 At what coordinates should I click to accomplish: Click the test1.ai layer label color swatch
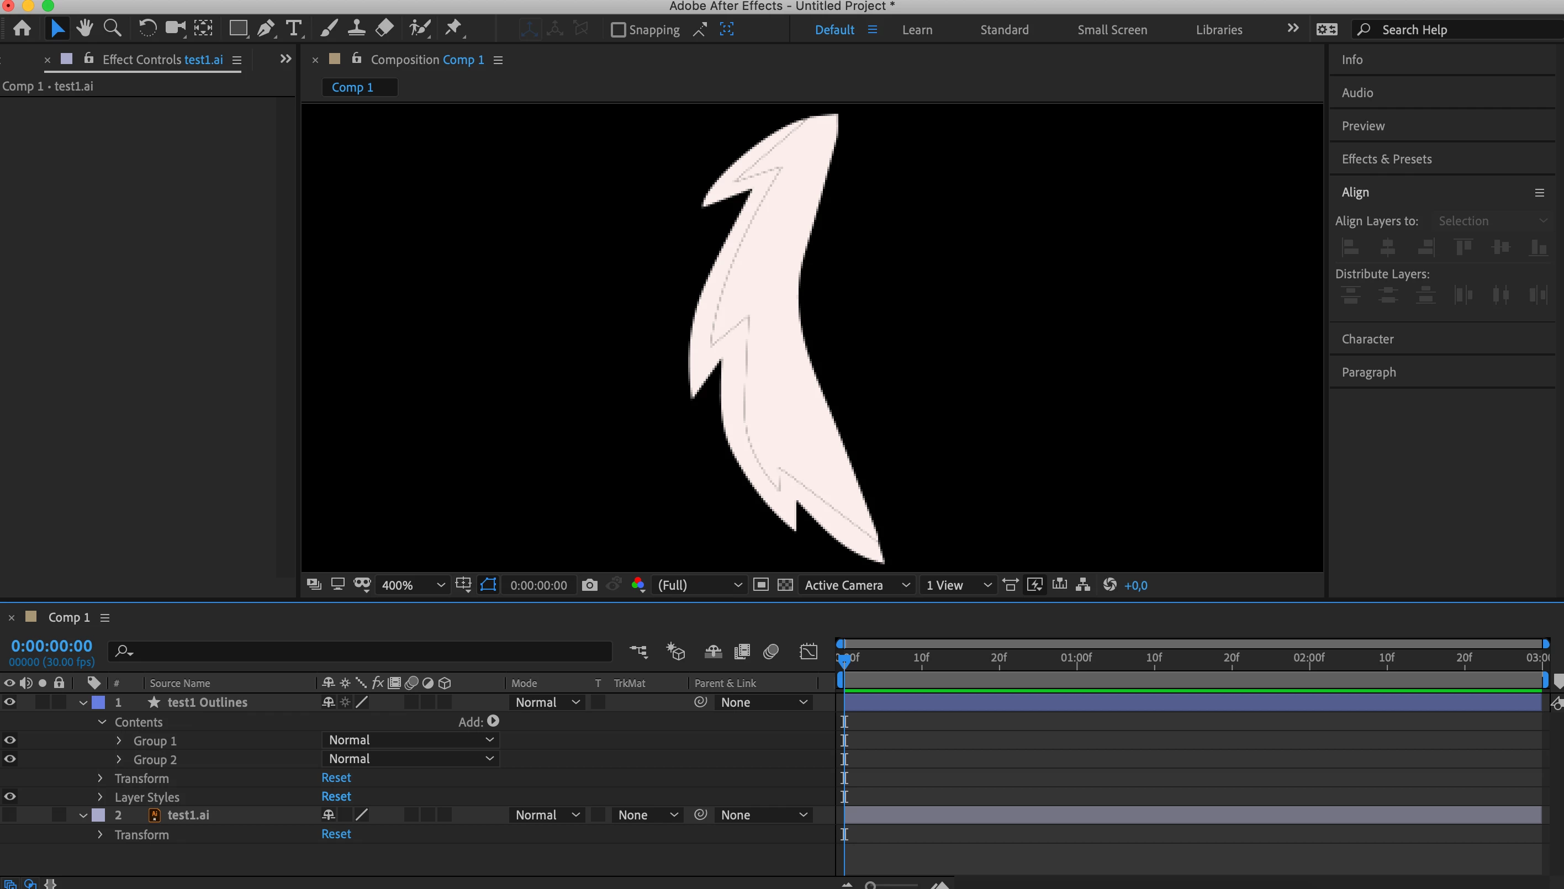pyautogui.click(x=98, y=815)
